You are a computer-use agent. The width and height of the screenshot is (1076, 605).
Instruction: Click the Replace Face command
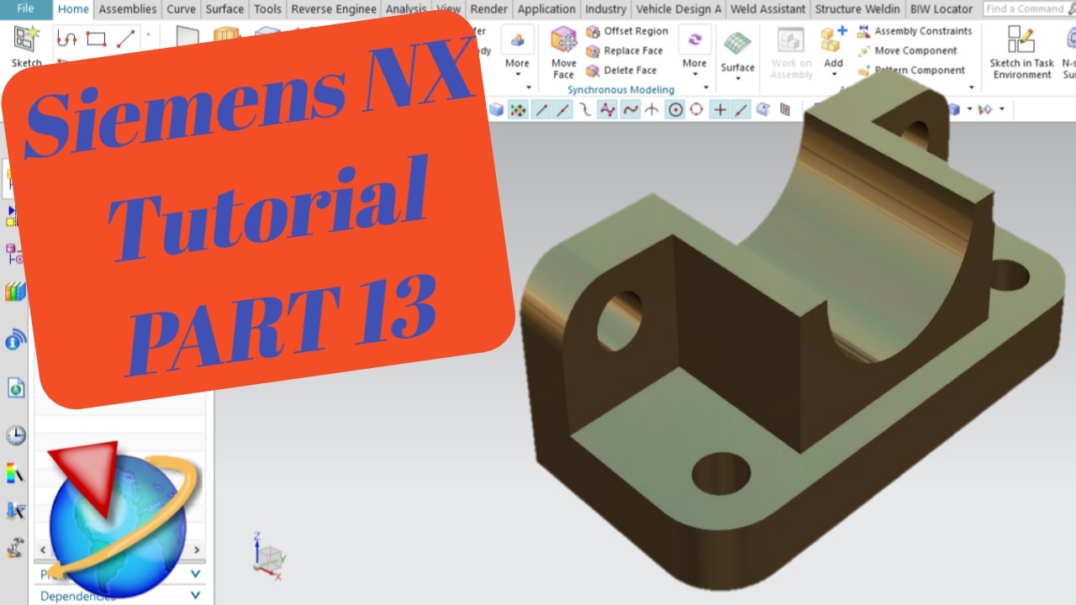625,50
